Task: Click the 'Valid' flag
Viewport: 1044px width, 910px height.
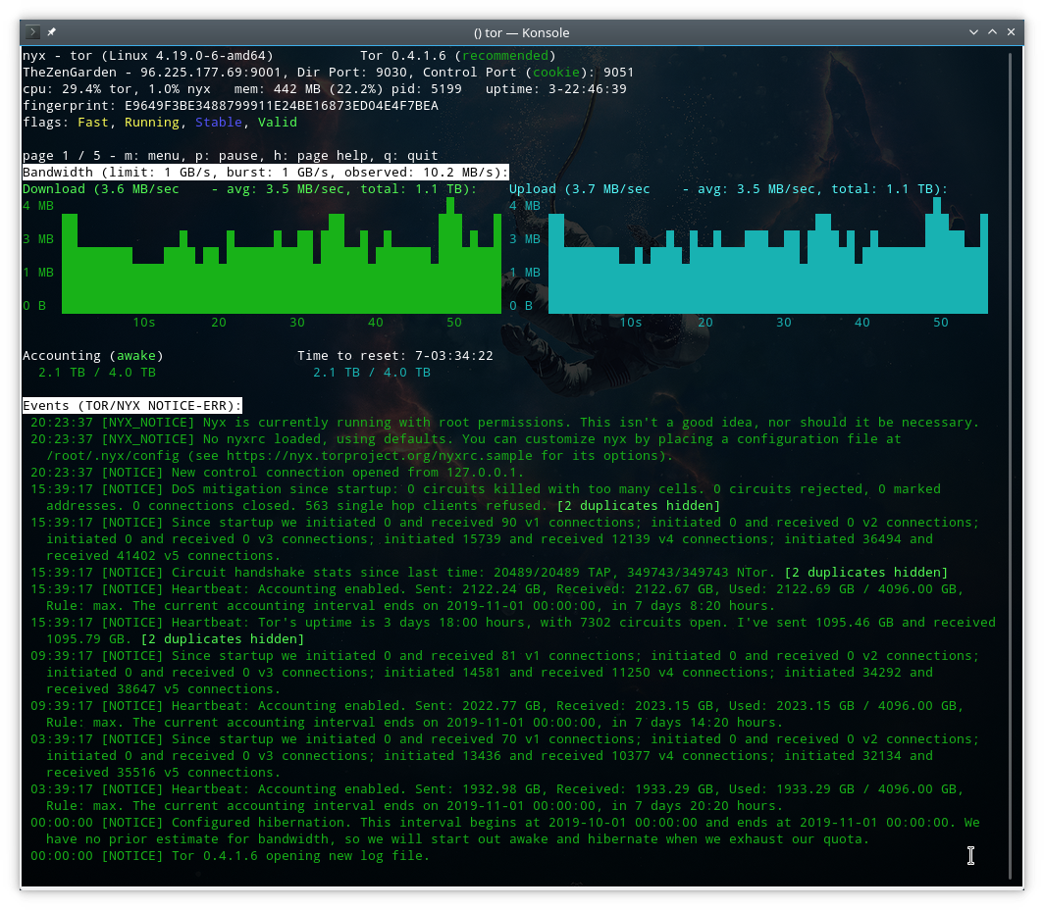Action: click(x=277, y=123)
